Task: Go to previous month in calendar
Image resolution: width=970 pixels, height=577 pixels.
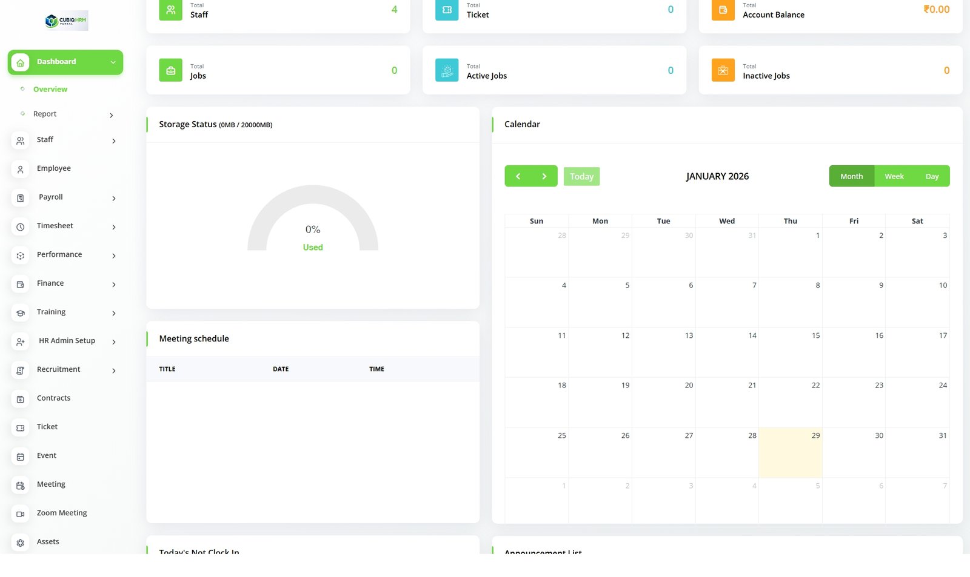Action: click(x=518, y=176)
